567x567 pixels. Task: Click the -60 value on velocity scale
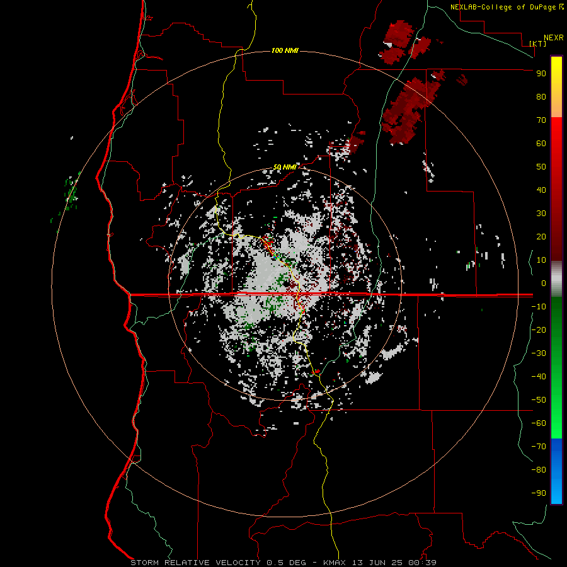(x=539, y=423)
